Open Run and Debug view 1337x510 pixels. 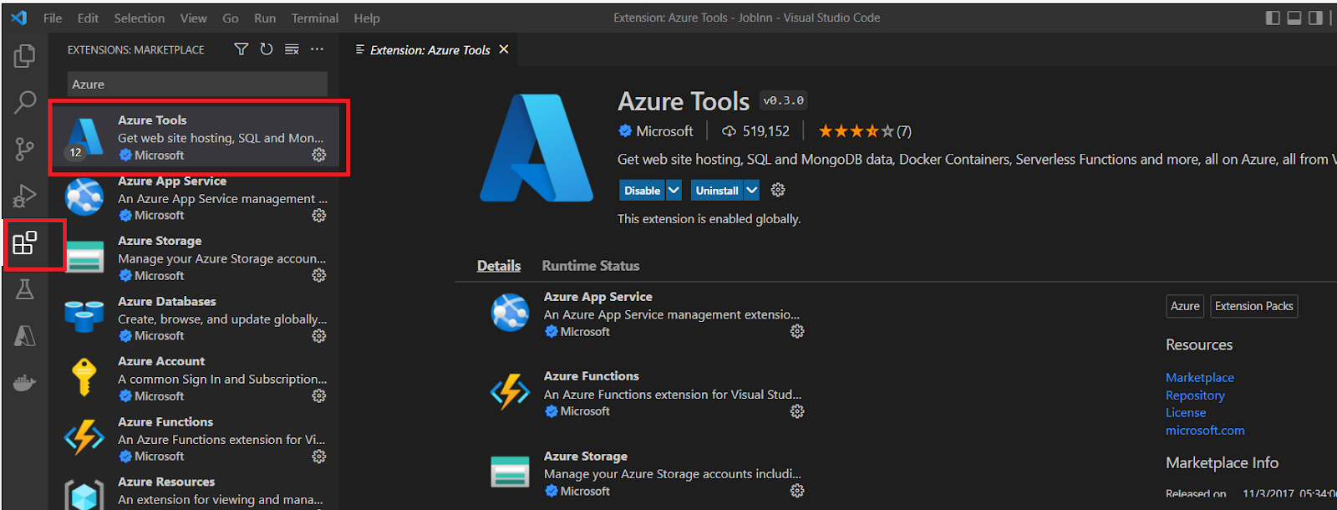point(25,196)
